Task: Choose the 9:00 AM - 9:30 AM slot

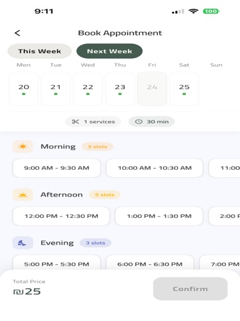Action: [x=57, y=168]
